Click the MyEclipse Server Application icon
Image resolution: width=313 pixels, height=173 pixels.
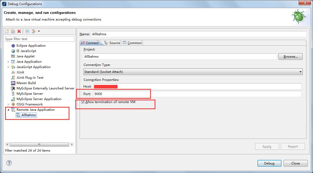13,99
